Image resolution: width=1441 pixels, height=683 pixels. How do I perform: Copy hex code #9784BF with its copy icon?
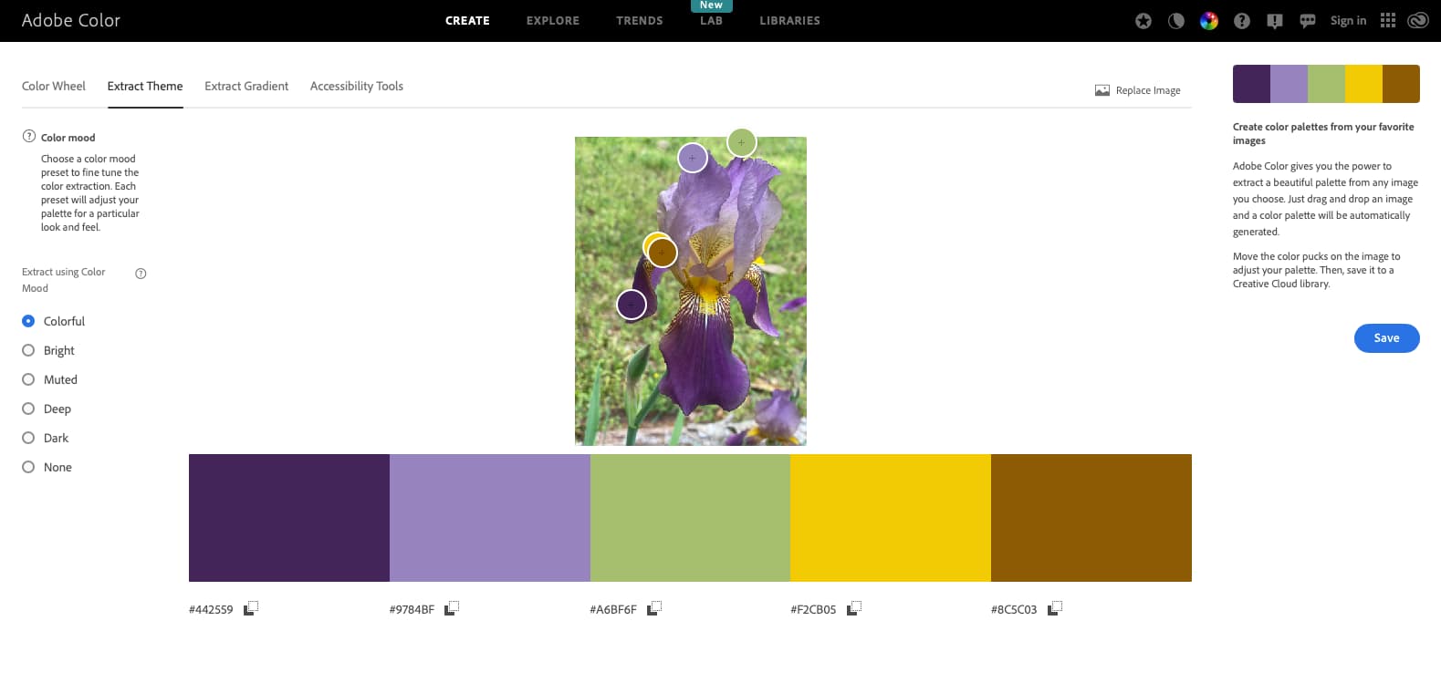[x=452, y=608]
